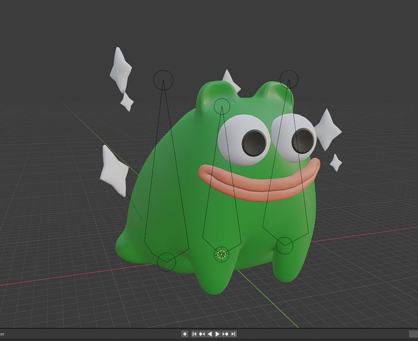This screenshot has height=341, width=418.
Task: Toggle the auto keying record button
Action: 185,334
